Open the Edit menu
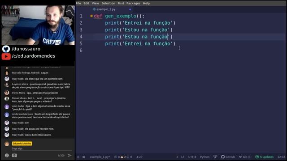The image size is (287, 161). pos(86,3)
